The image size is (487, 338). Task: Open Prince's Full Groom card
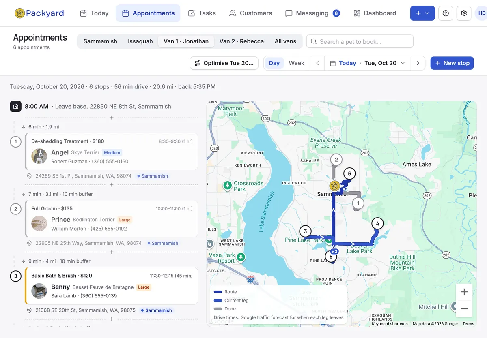(x=111, y=218)
